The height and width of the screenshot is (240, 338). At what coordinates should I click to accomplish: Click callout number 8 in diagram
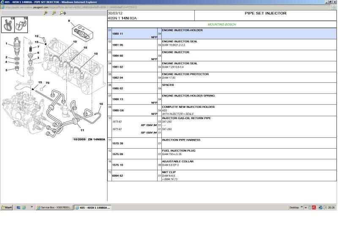pyautogui.click(x=69, y=21)
